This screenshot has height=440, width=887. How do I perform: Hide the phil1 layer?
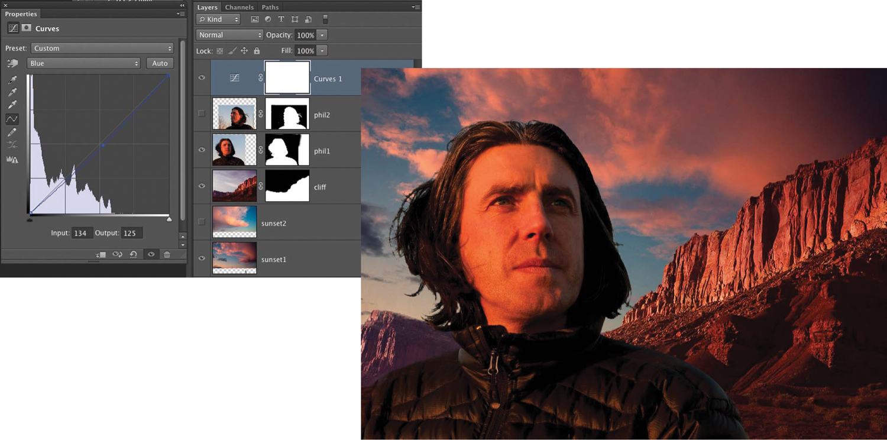pyautogui.click(x=202, y=150)
